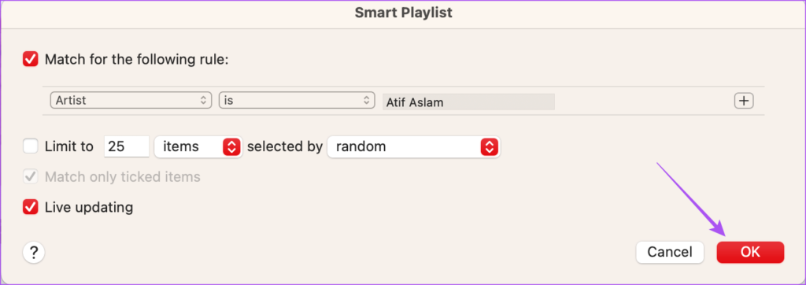
Task: Click the Live updating label text
Action: [x=89, y=207]
